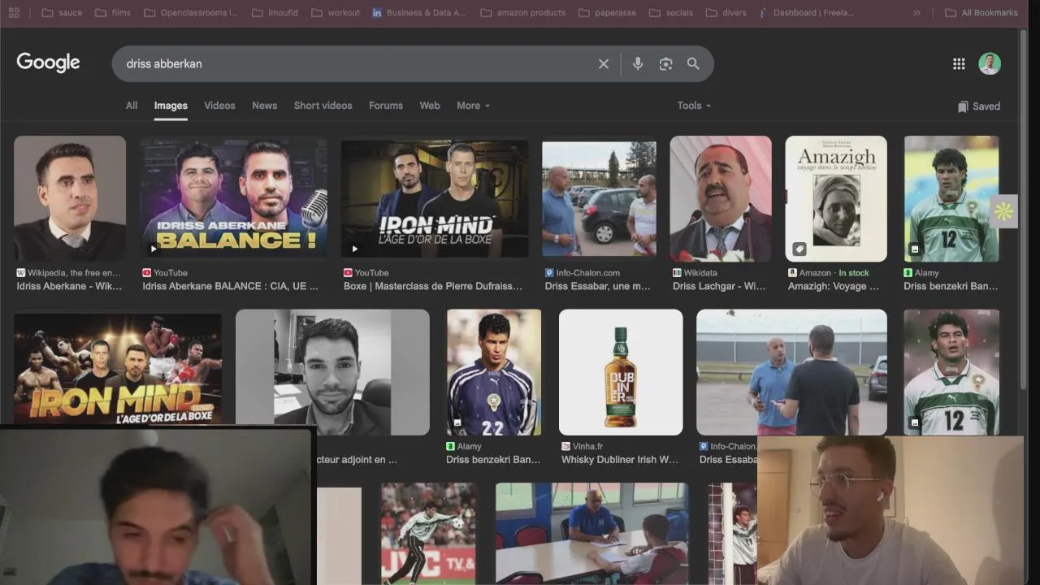The width and height of the screenshot is (1040, 585).
Task: Expand the More search filters dropdown
Action: click(x=474, y=106)
